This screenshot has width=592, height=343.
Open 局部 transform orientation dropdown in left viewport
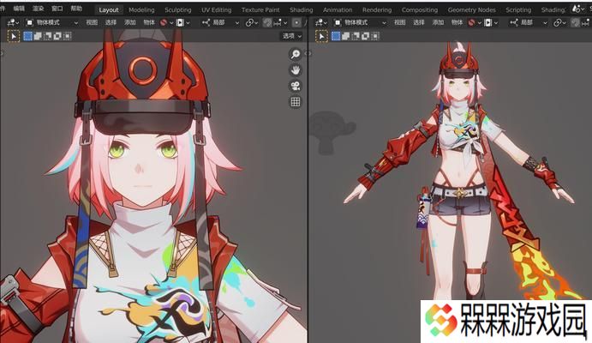pos(220,22)
